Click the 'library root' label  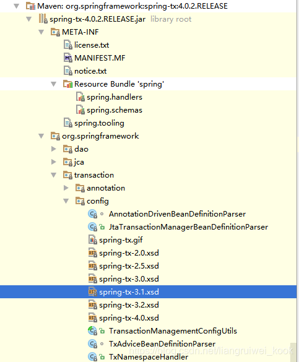[171, 19]
